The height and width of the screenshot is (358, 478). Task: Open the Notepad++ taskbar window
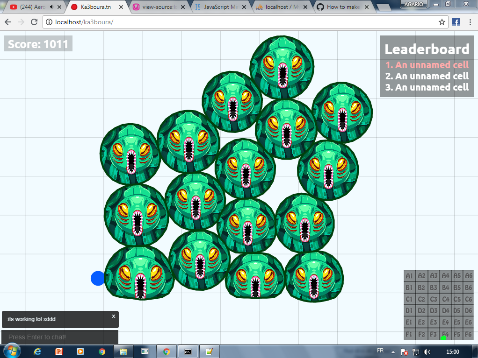pyautogui.click(x=209, y=351)
